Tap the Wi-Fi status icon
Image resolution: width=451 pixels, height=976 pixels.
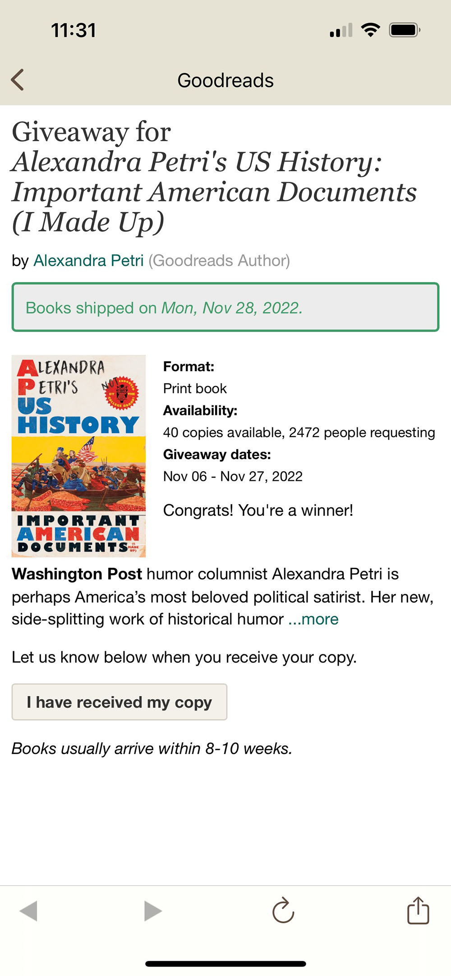[x=370, y=30]
